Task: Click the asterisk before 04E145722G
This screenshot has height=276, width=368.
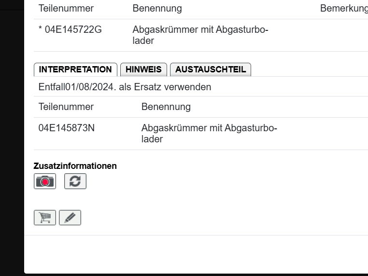Action: pos(41,29)
